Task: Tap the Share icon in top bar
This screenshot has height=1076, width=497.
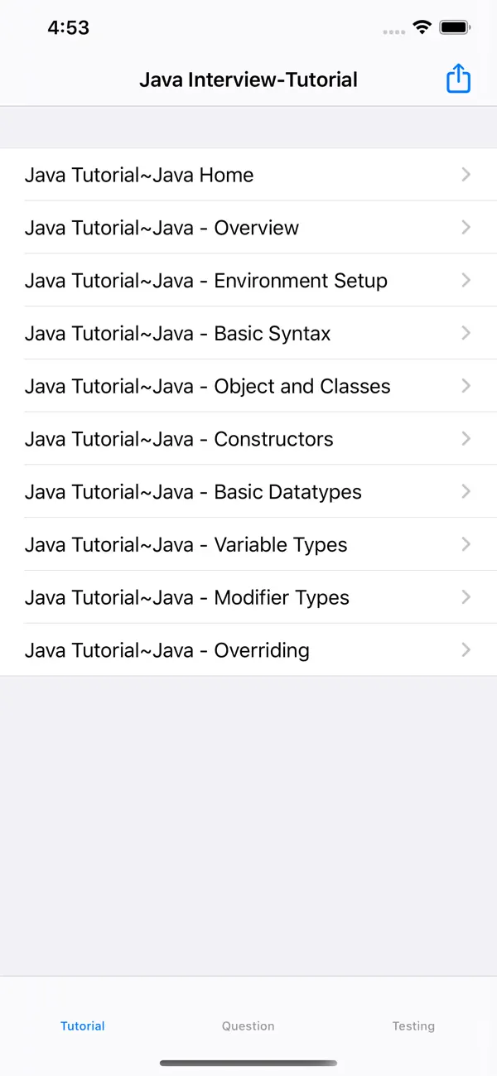Action: click(458, 78)
